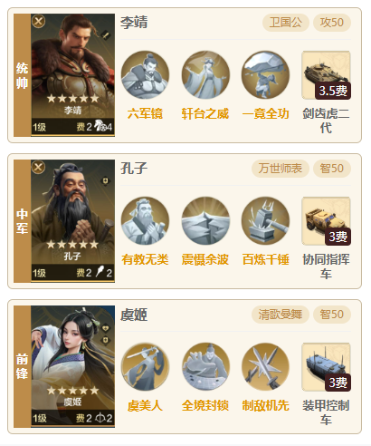This screenshot has width=371, height=446.
Task: Remove 孔子 using the X badge
Action: pyautogui.click(x=39, y=167)
